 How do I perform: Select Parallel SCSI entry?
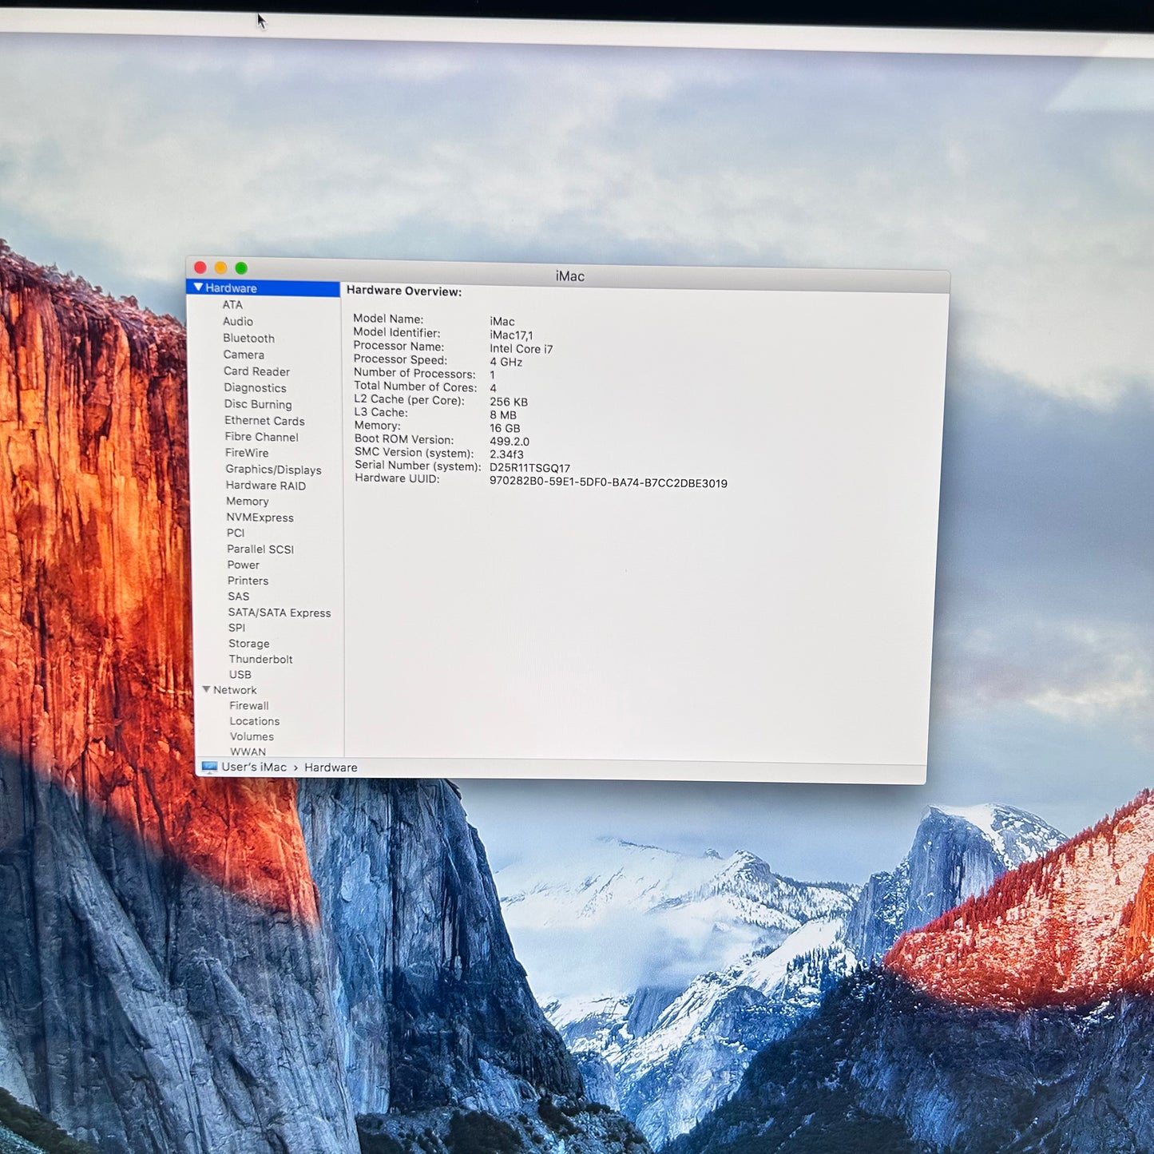[260, 549]
